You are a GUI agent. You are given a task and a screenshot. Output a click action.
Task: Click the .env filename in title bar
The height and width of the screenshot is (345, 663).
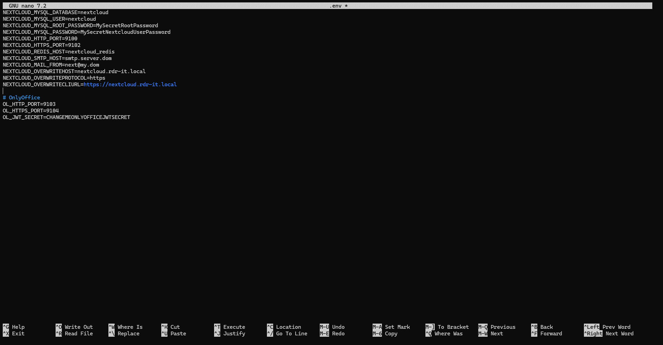pyautogui.click(x=335, y=6)
